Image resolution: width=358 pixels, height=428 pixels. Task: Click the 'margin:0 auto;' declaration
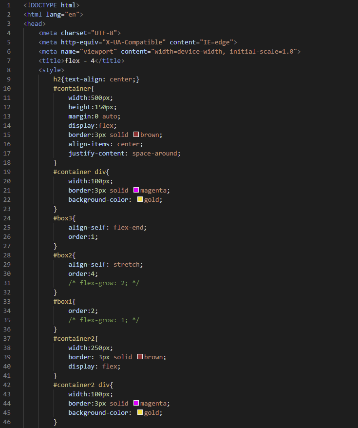click(x=94, y=117)
